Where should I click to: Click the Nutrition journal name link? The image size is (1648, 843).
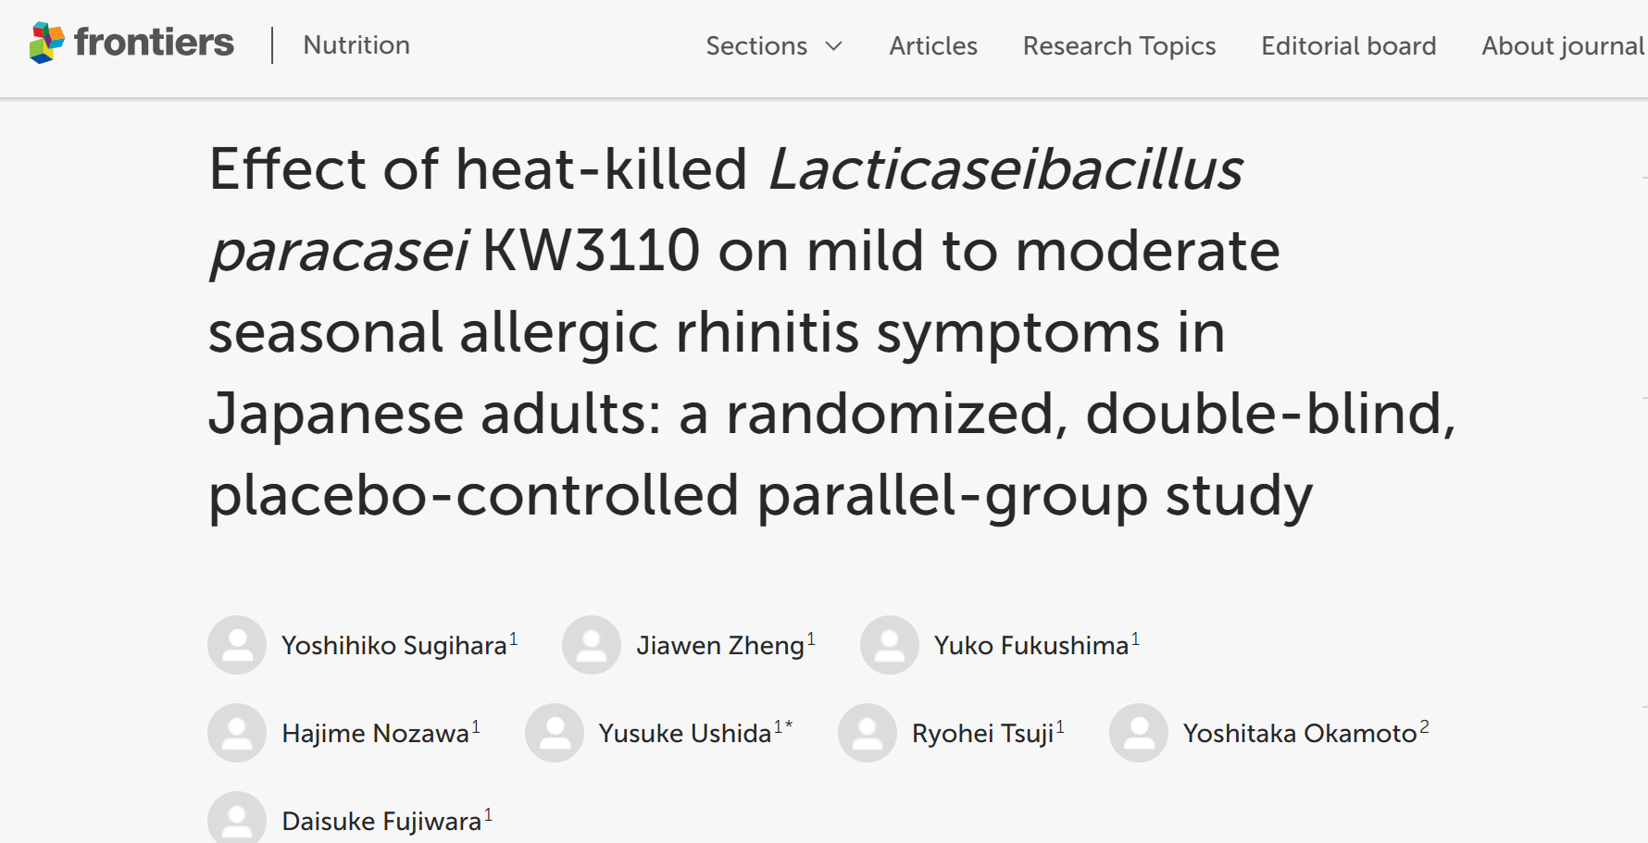(356, 44)
